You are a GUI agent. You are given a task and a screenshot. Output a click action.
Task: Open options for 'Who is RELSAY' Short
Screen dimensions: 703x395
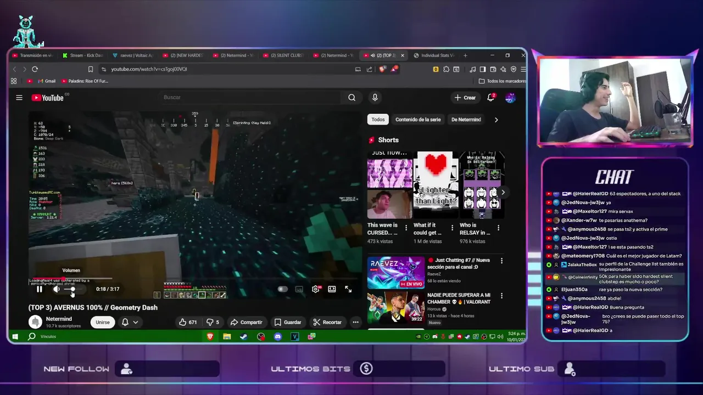pyautogui.click(x=499, y=227)
